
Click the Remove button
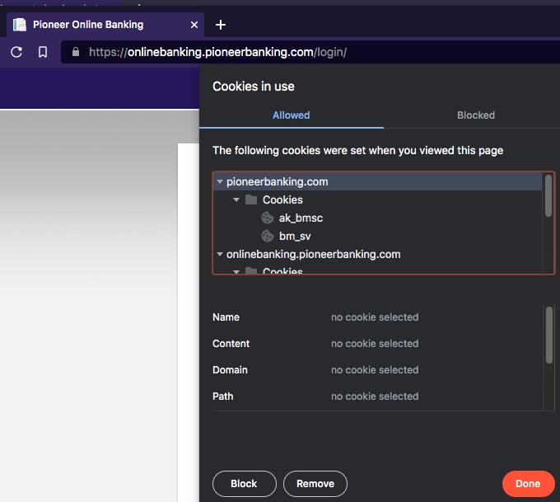[315, 484]
